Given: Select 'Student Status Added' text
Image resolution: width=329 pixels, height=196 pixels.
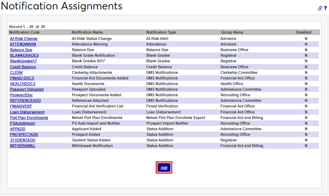Looking at the screenshot, I should pos(91,140).
